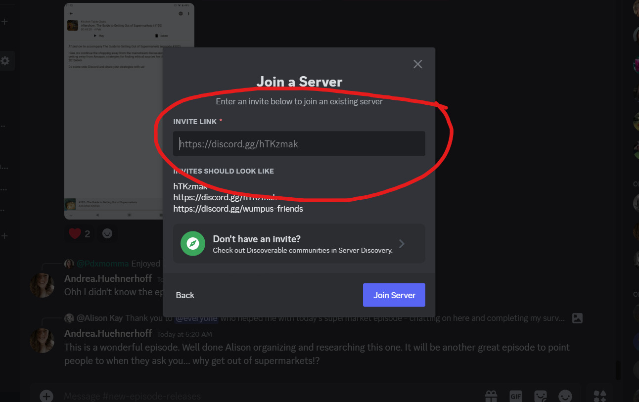Screen dimensions: 639x402
Task: Click the small Alison Kay avatar in reply line
Action: click(69, 318)
